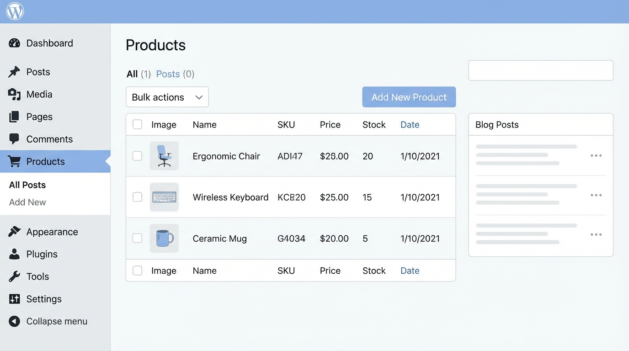Open Dashboard via its gauge icon
629x351 pixels.
[14, 43]
